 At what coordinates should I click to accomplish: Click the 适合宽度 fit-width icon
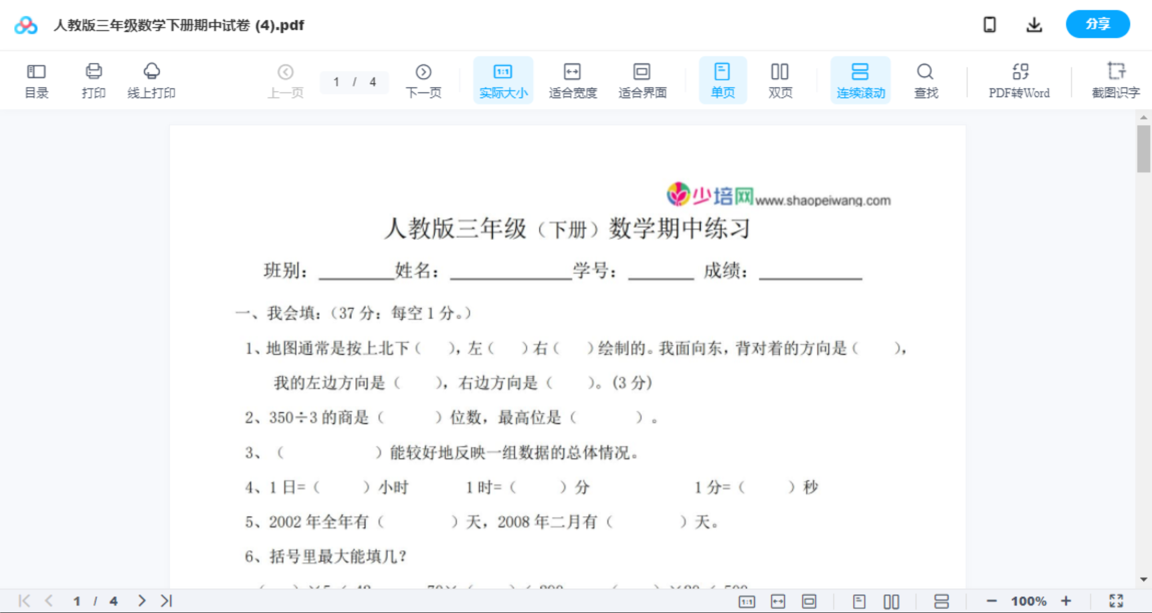[573, 80]
